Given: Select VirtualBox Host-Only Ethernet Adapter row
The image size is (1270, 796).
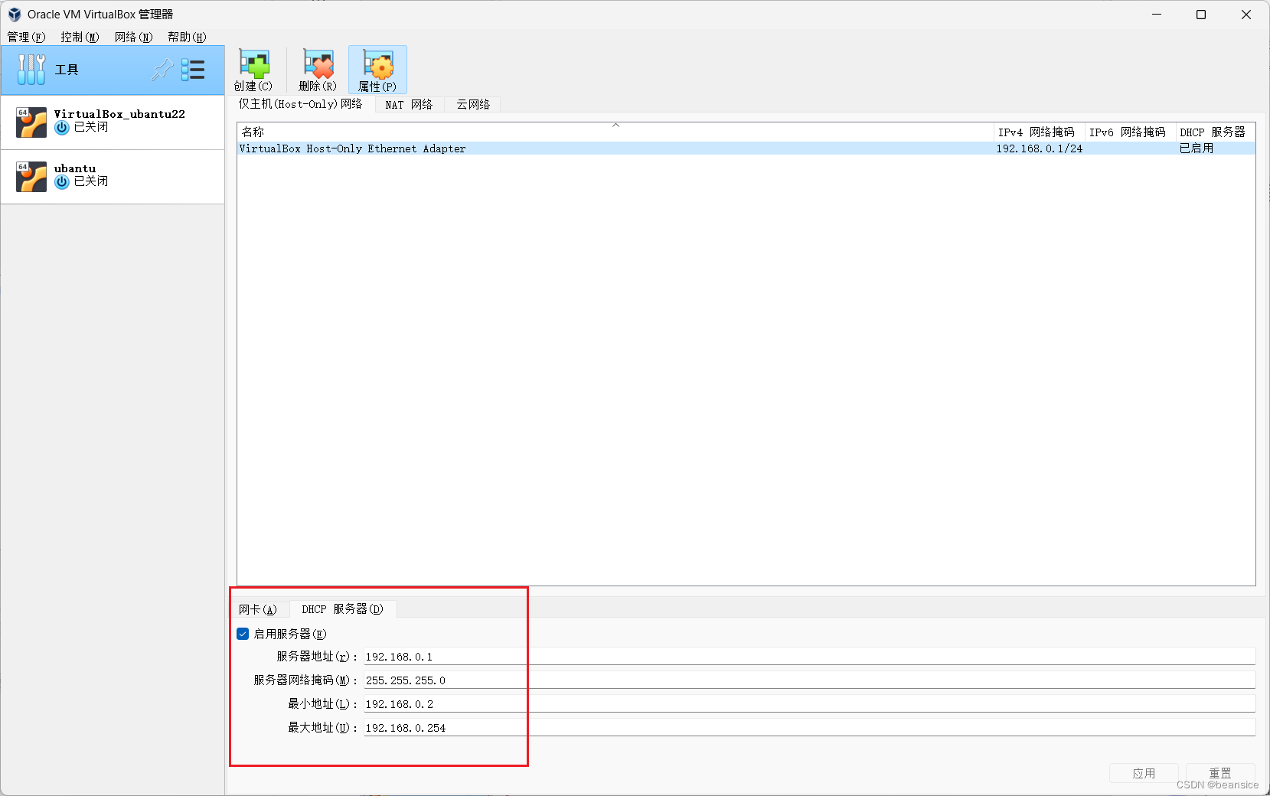Looking at the screenshot, I should pos(746,148).
